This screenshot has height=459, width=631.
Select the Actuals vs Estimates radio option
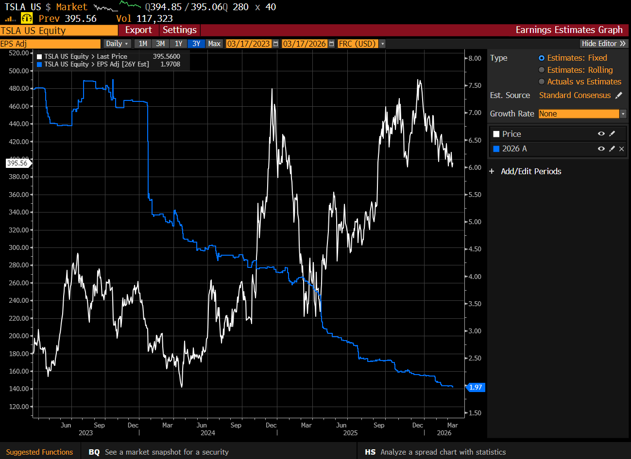point(542,82)
